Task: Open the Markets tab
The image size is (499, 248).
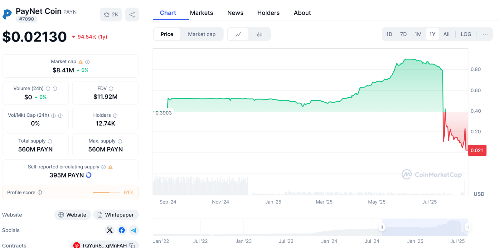Action: [201, 13]
